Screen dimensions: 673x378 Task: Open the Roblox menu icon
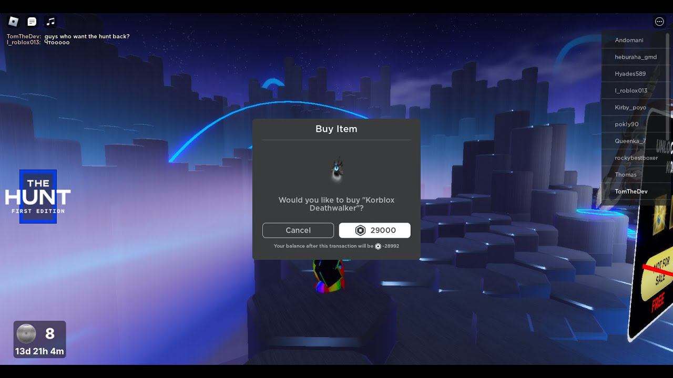click(x=14, y=22)
